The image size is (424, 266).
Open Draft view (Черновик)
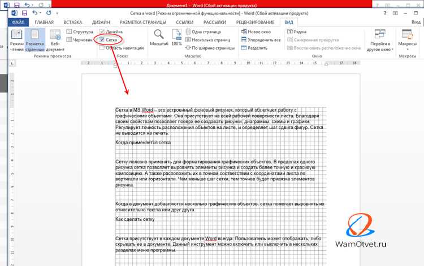[80, 40]
